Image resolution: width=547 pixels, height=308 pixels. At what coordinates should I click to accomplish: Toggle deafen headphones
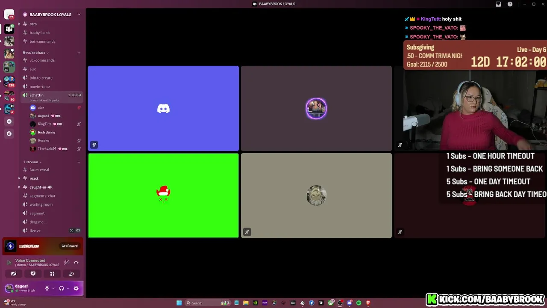click(62, 288)
